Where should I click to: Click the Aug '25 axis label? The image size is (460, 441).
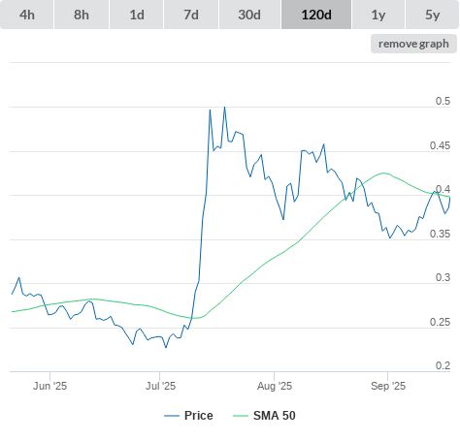pos(275,386)
